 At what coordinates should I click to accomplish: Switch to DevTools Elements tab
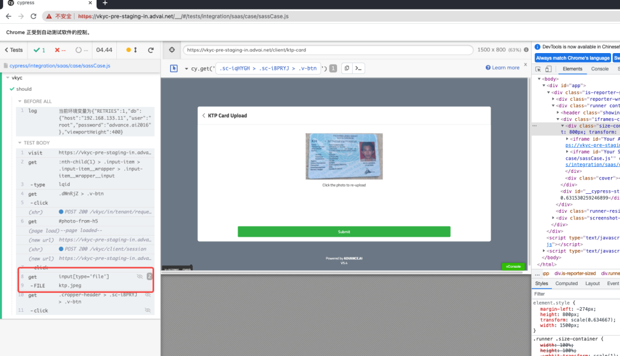[572, 69]
